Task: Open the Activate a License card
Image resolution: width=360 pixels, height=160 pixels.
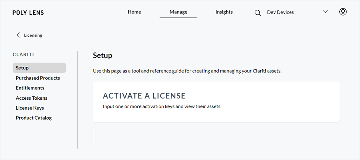Action: 216,102
